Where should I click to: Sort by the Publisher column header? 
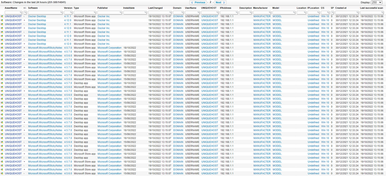102,8
